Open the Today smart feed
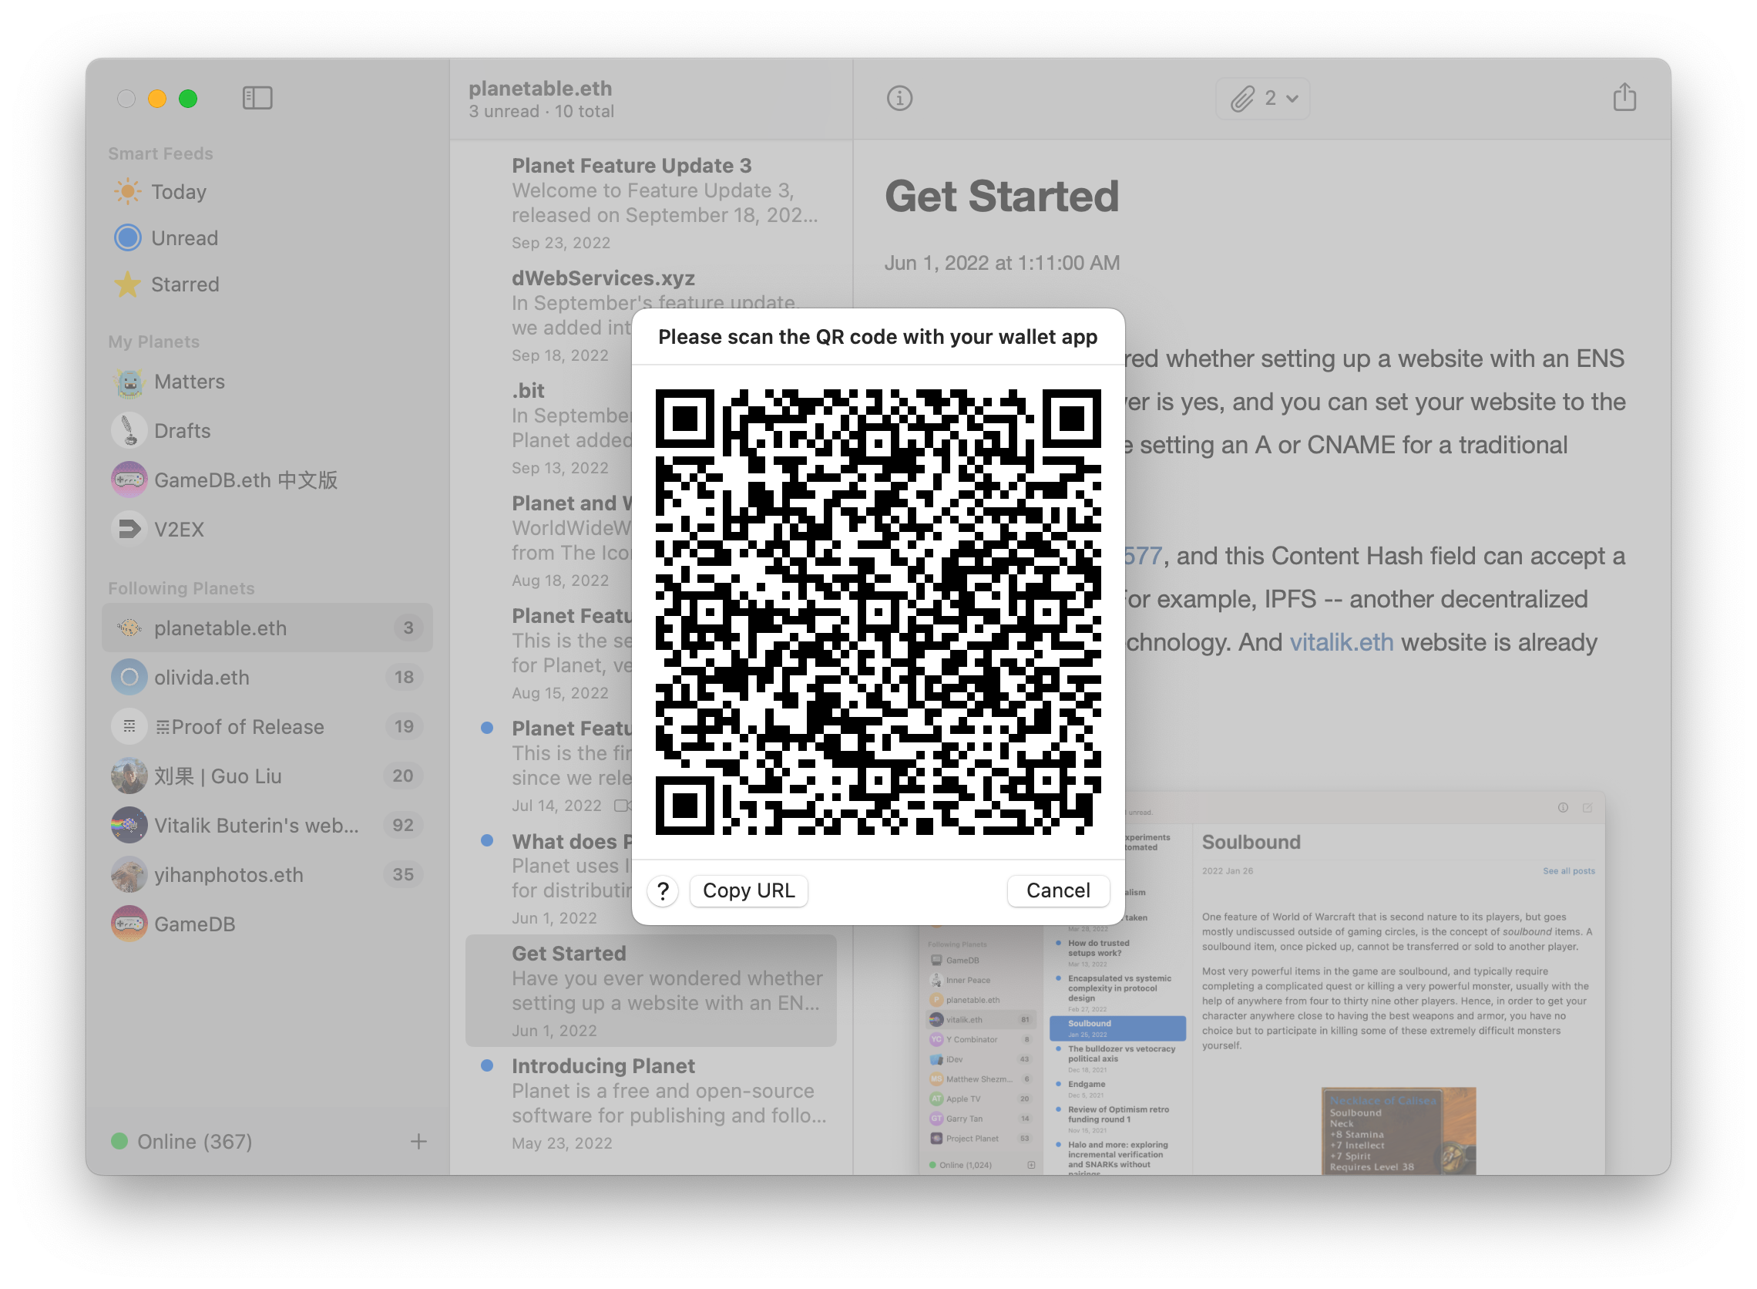Viewport: 1757px width, 1289px height. 180,192
